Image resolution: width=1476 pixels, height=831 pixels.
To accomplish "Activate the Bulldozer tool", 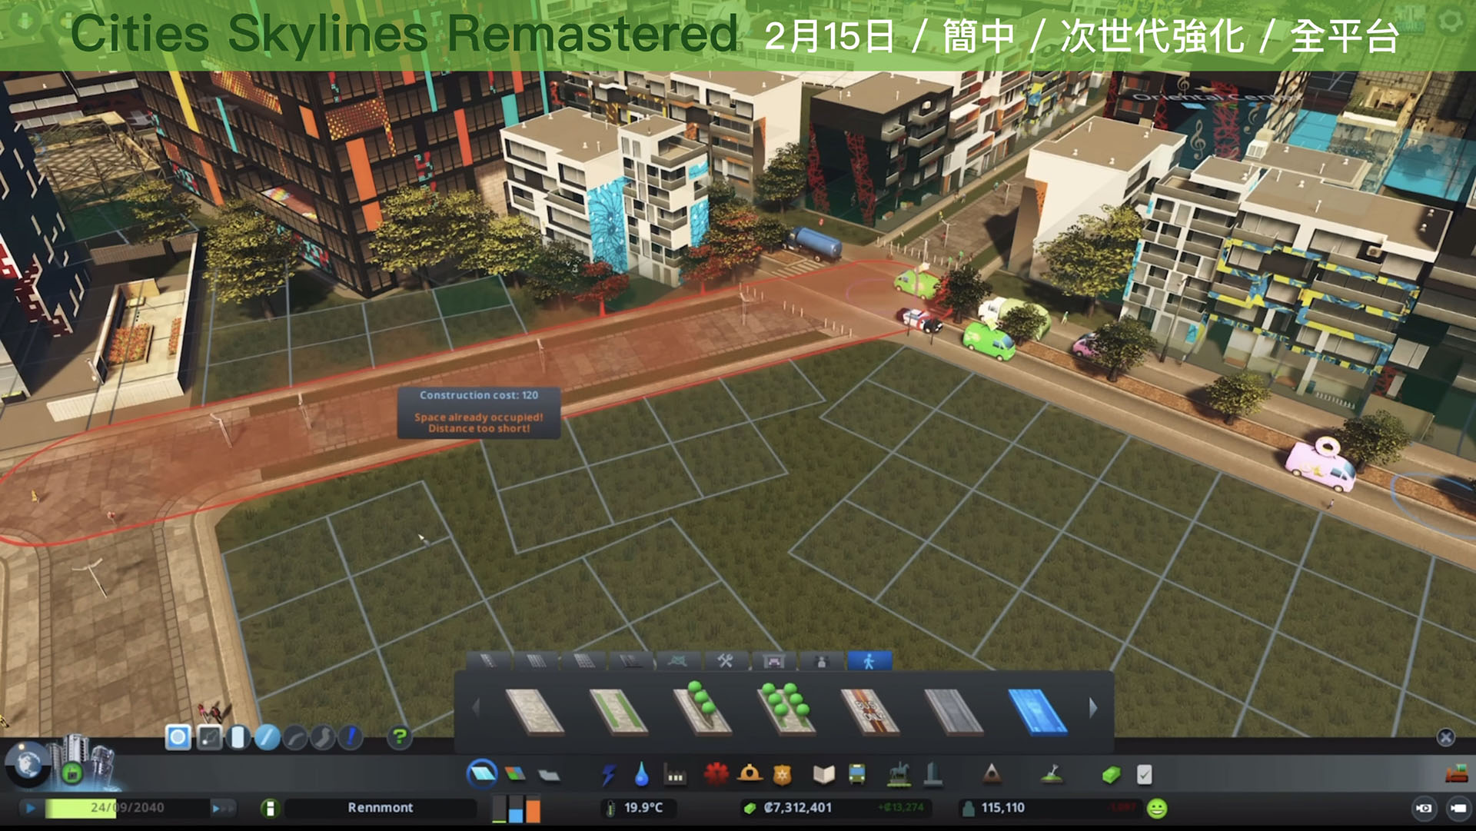I will click(1456, 773).
